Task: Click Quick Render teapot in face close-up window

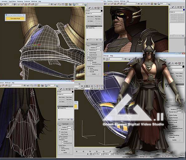Action: click(x=169, y=4)
